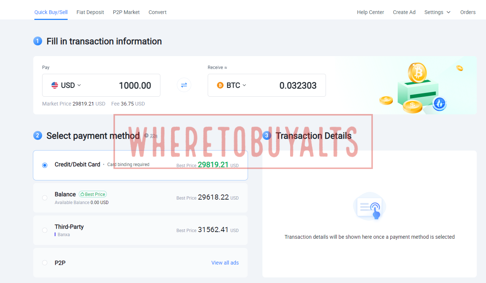Screen dimensions: 486x283
Task: Open the BTC coin dropdown
Action: [x=232, y=85]
